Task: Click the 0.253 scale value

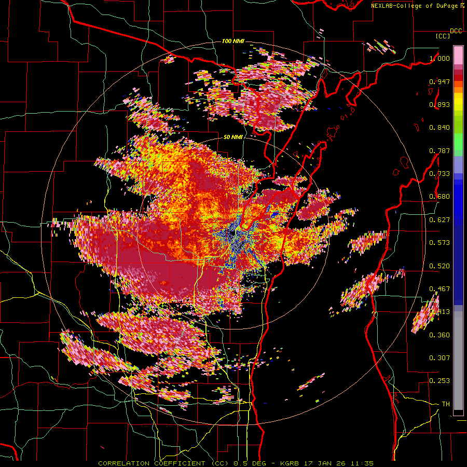Action: 439,381
